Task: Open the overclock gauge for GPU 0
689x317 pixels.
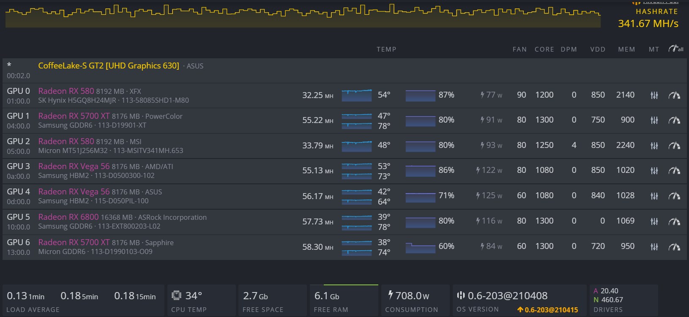Action: pyautogui.click(x=674, y=95)
